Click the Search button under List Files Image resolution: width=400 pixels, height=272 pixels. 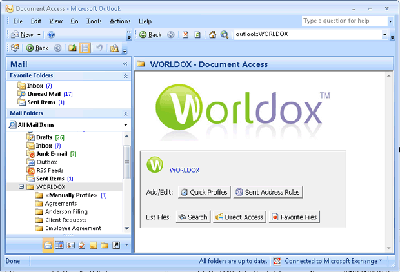(193, 217)
